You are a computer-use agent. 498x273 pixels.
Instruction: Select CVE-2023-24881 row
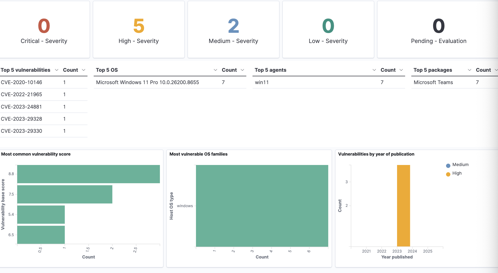44,107
